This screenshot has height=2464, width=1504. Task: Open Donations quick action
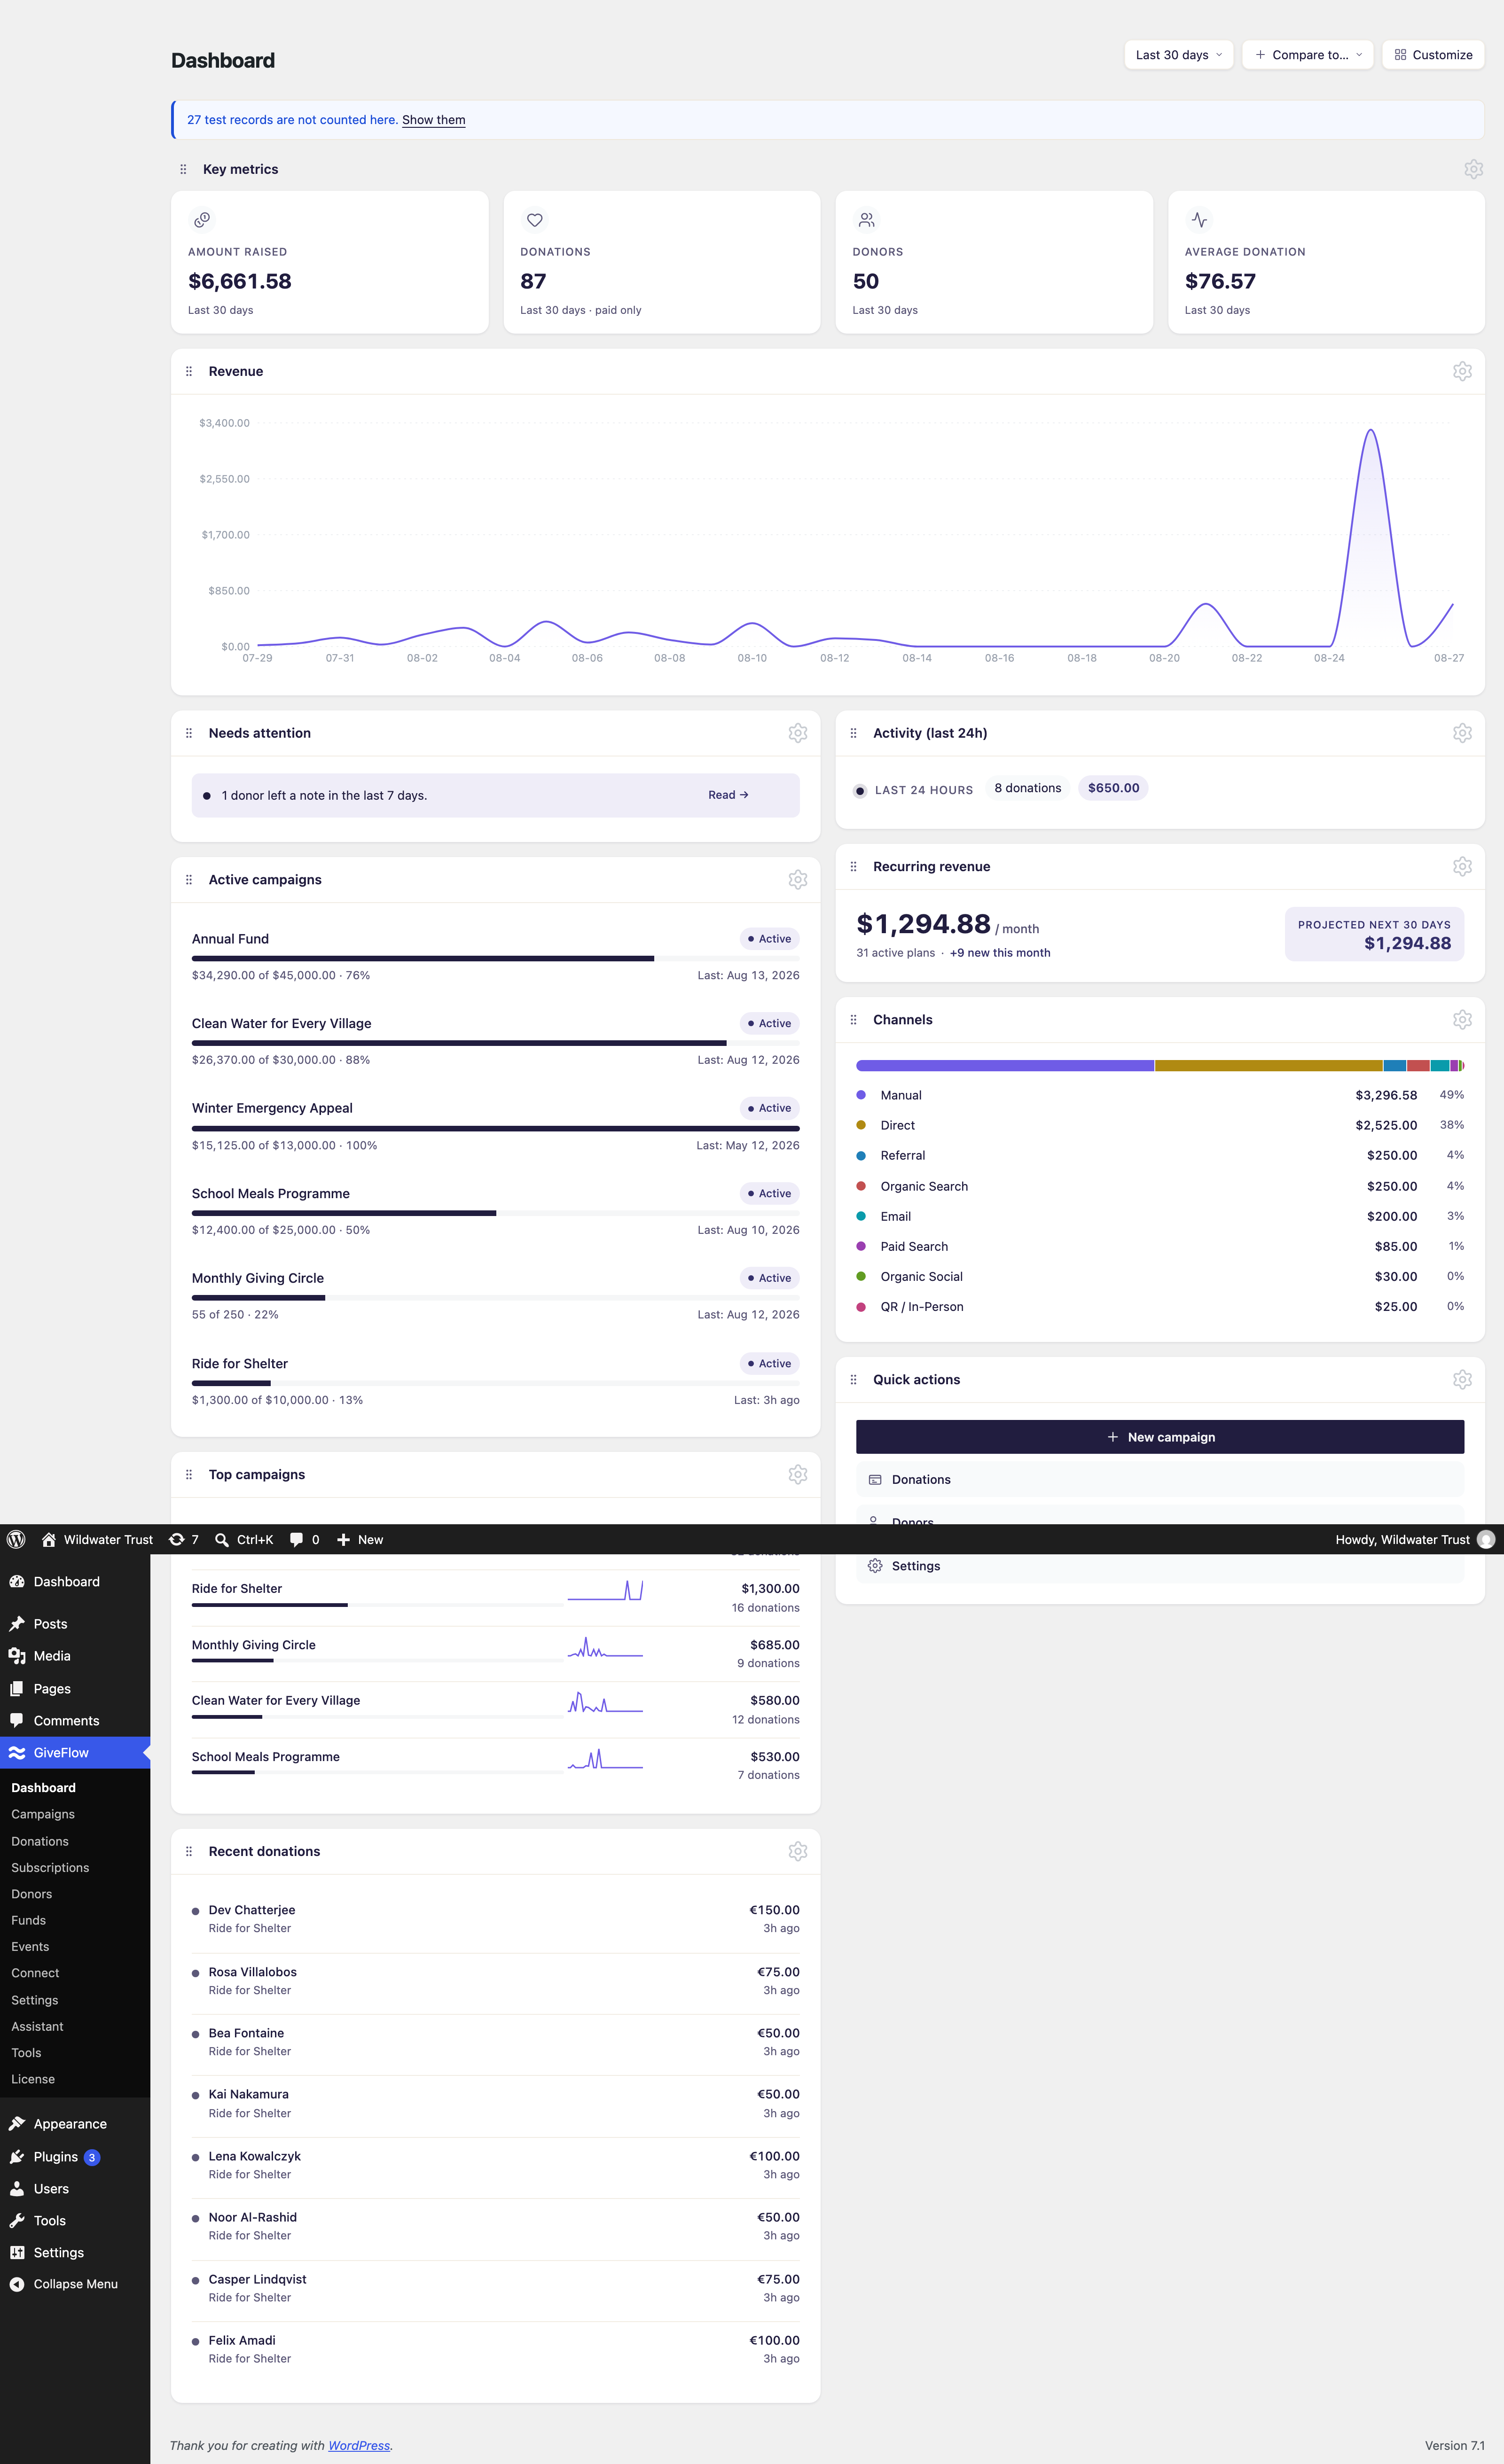pyautogui.click(x=1160, y=1480)
